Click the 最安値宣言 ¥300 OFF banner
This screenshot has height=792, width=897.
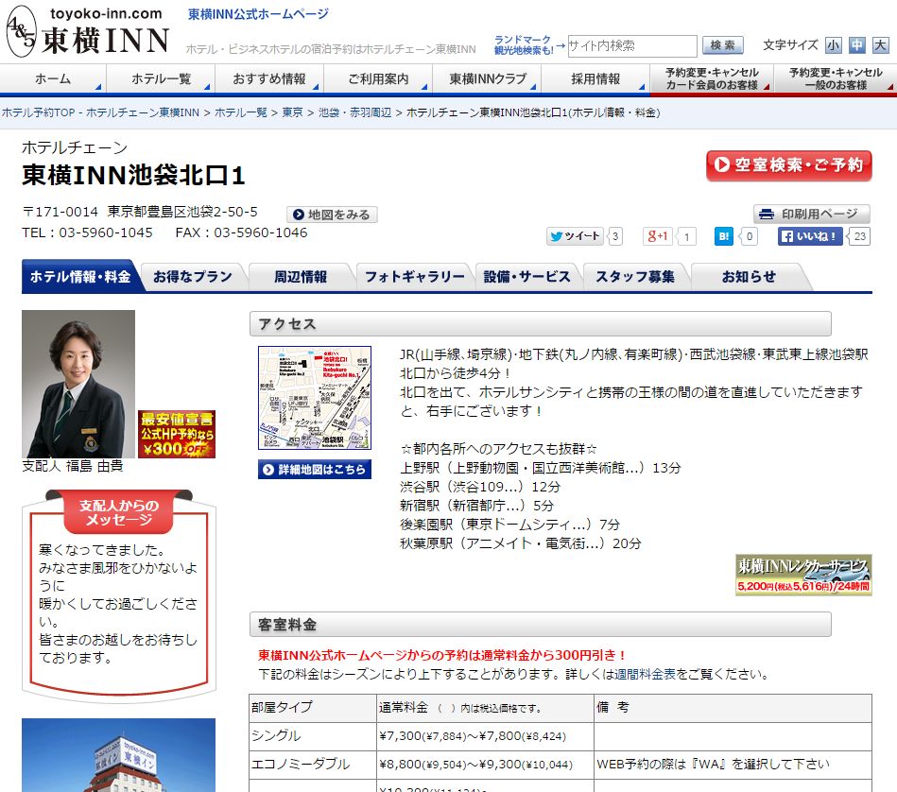(x=177, y=434)
